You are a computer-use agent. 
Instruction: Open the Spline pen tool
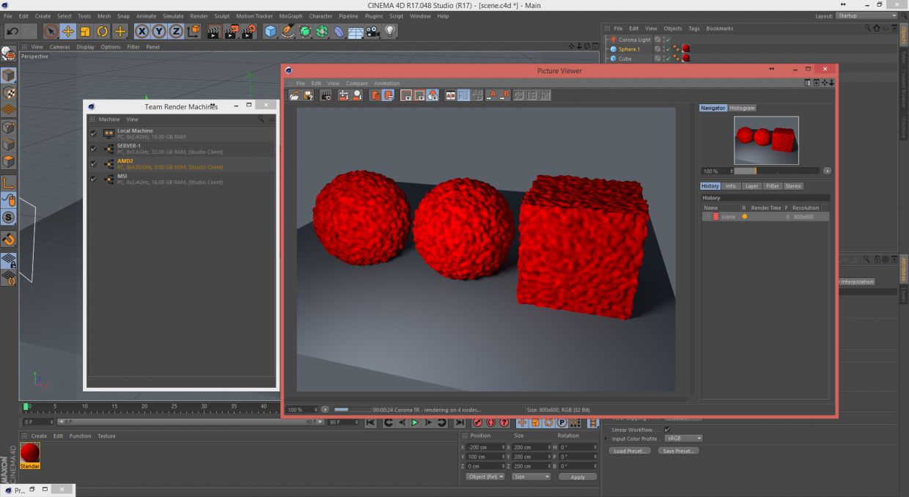coord(288,31)
